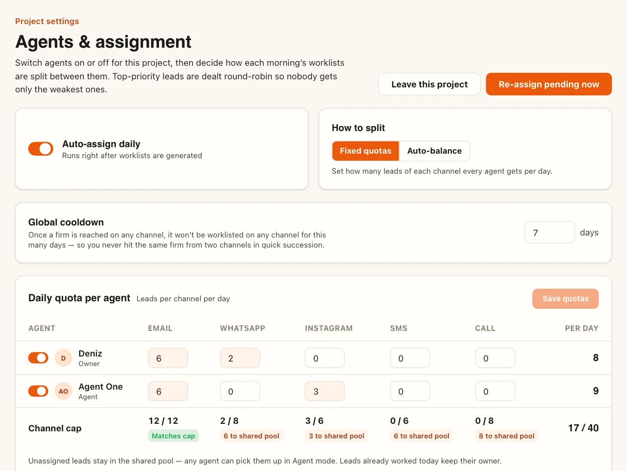Click Deniz's WhatsApp quota field
The height and width of the screenshot is (471, 627).
[240, 358]
